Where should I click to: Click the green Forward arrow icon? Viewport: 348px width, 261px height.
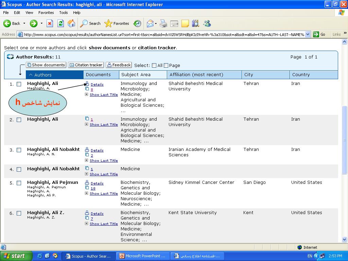[x=34, y=23]
